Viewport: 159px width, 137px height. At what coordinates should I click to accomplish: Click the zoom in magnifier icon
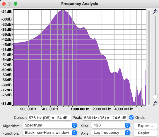point(155,11)
